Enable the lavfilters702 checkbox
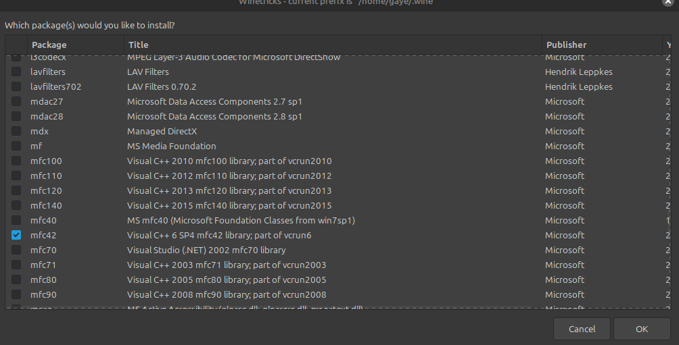 (16, 87)
